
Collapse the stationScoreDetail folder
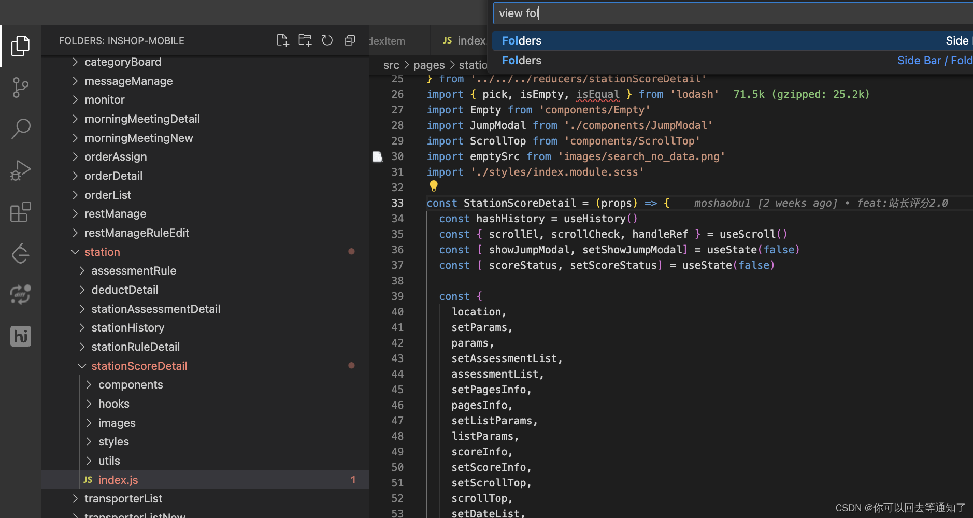click(82, 366)
